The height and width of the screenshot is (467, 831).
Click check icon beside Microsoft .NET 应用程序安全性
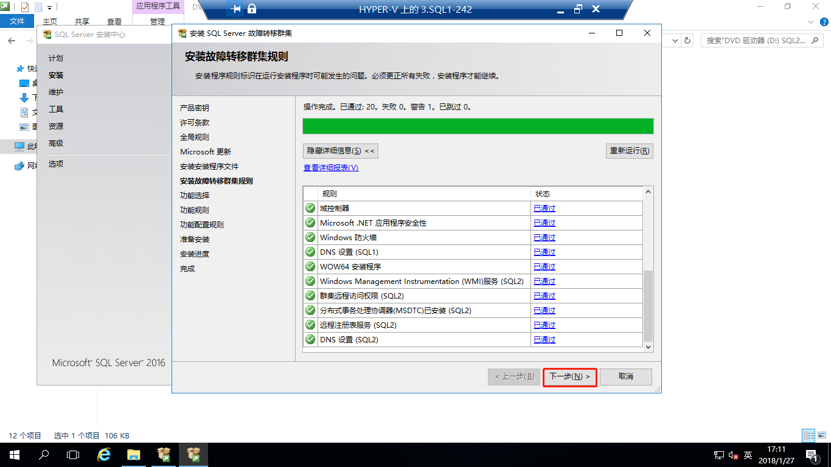tap(310, 223)
